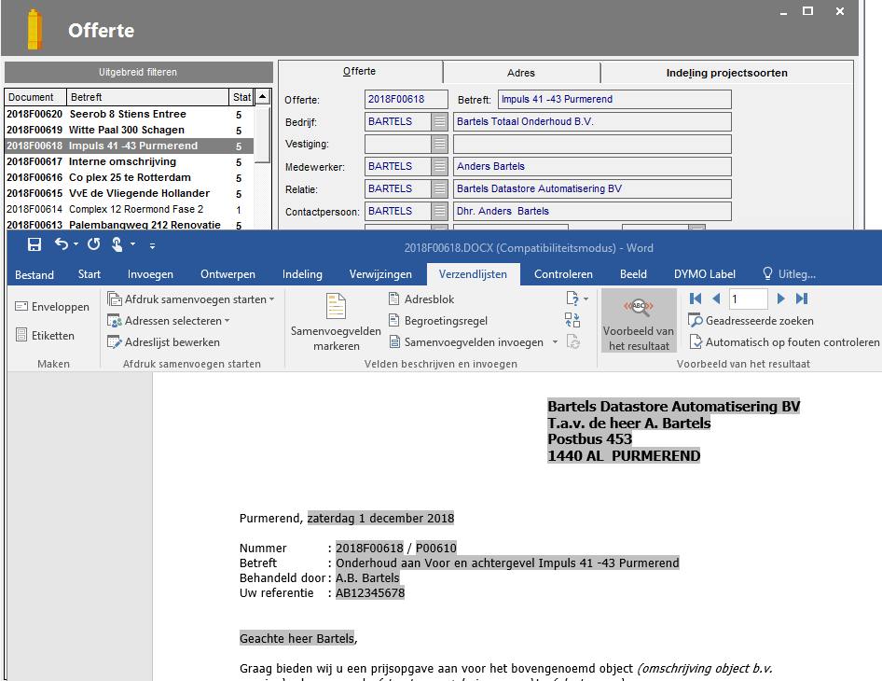Image resolution: width=882 pixels, height=681 pixels.
Task: Jump to the last record
Action: (802, 299)
